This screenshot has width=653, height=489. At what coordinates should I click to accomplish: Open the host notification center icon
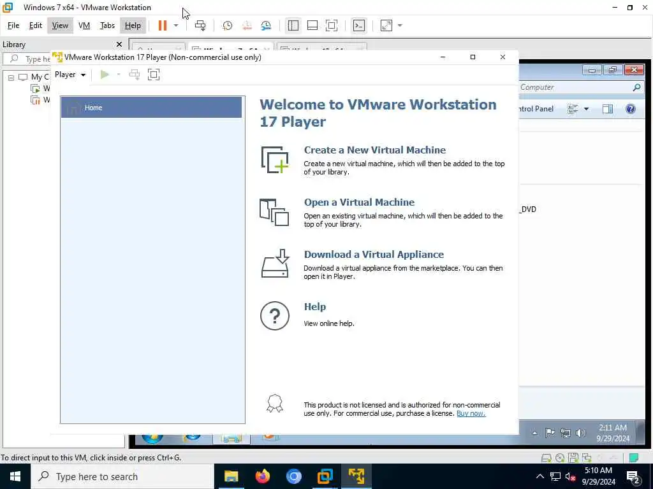633,477
